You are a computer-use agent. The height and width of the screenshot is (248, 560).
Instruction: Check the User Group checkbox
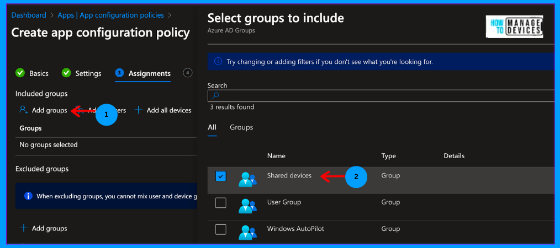click(x=221, y=203)
